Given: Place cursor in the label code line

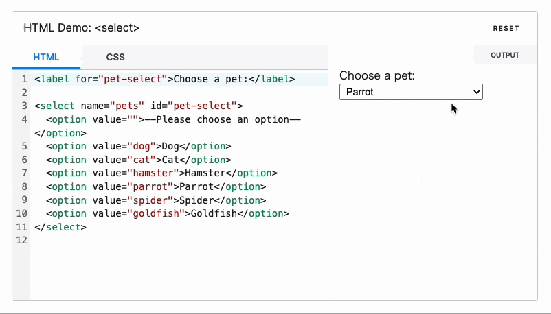Looking at the screenshot, I should 165,80.
